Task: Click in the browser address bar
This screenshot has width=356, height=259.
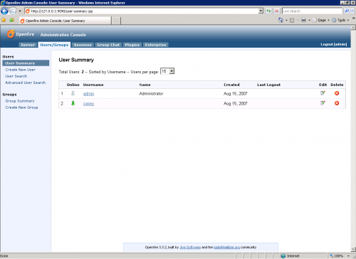Action: coord(142,11)
